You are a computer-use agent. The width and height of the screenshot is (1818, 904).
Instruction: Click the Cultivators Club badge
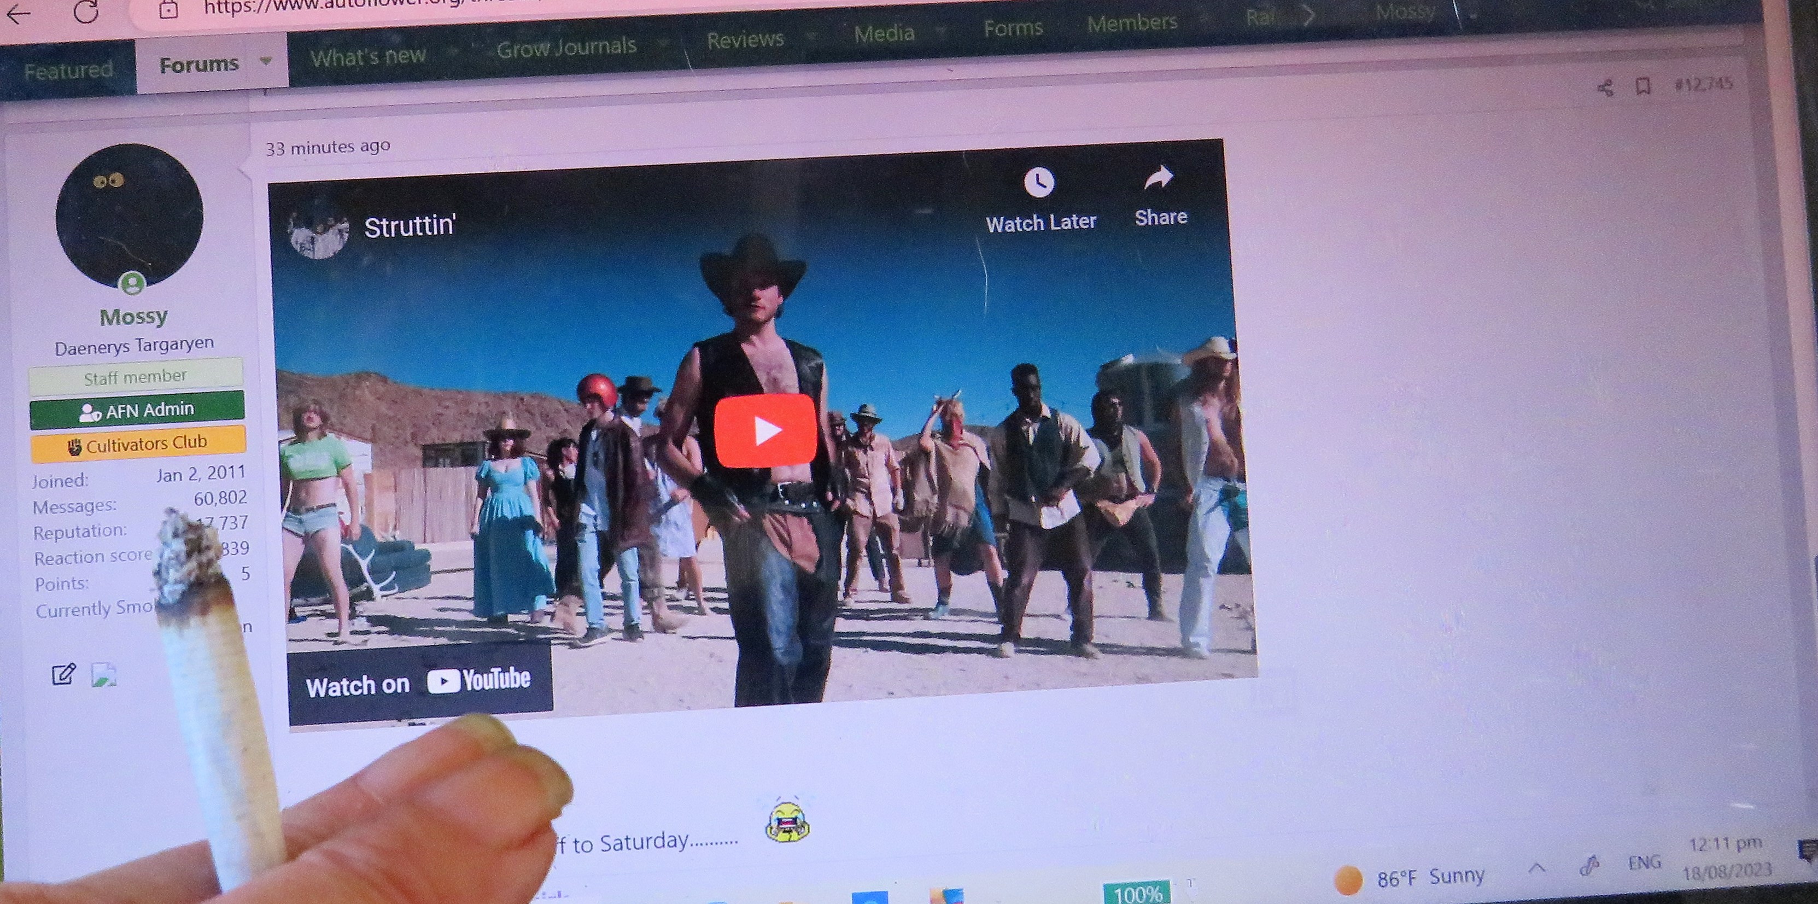click(138, 443)
